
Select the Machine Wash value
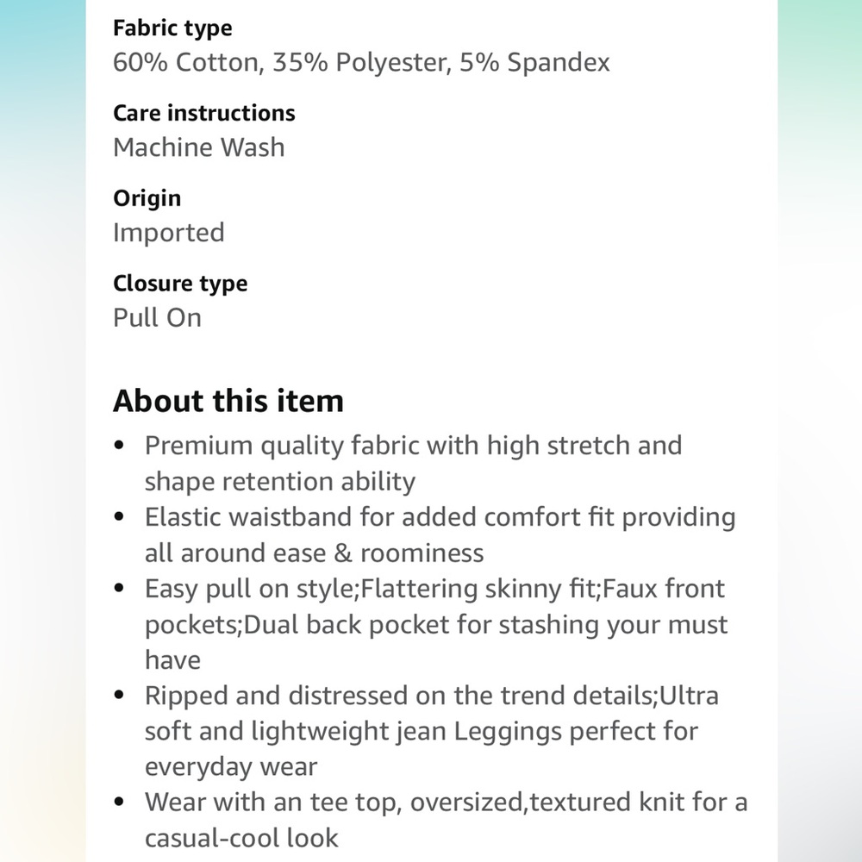pyautogui.click(x=199, y=147)
